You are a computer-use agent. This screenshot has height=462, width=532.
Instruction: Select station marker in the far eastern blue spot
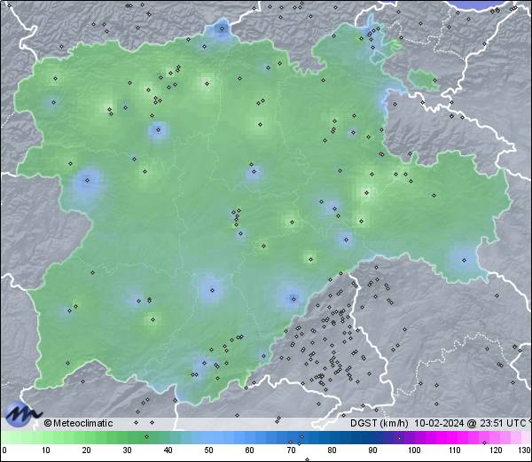464,260
